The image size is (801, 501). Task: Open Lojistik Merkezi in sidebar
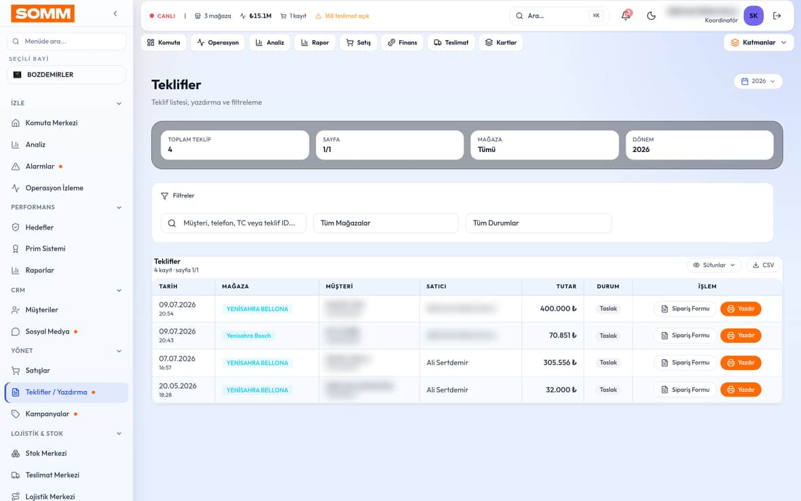coord(67,496)
